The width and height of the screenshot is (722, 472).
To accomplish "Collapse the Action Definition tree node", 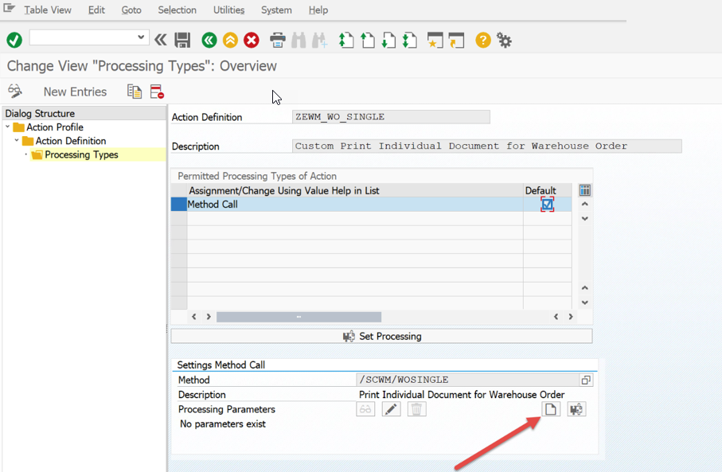I will (x=17, y=140).
